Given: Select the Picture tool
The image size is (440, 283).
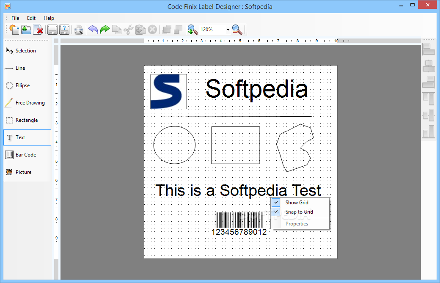Looking at the screenshot, I should click(27, 172).
